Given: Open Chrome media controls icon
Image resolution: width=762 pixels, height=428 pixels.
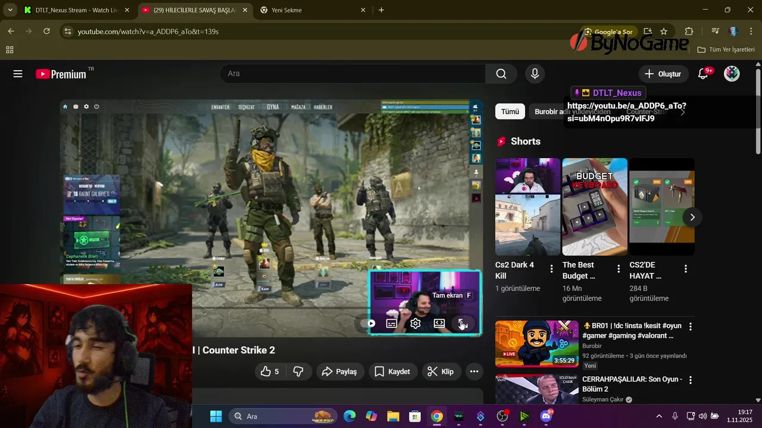Looking at the screenshot, I should 715,32.
